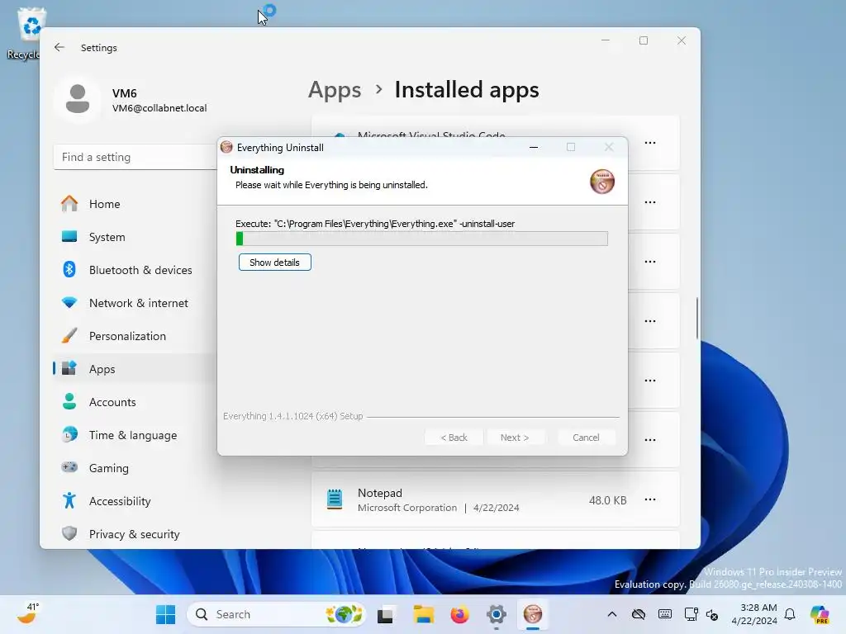Minimize the Everything Uninstall dialog
The height and width of the screenshot is (634, 846).
pos(534,147)
